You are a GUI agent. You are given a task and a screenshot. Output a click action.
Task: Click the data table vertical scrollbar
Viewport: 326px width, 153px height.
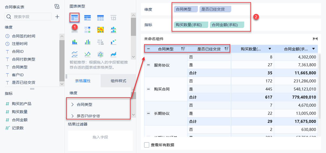tap(320, 86)
